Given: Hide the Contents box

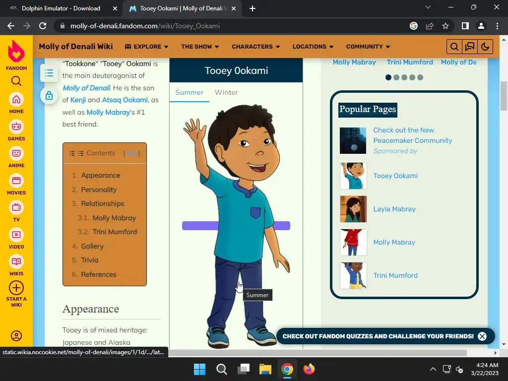Looking at the screenshot, I should point(132,153).
